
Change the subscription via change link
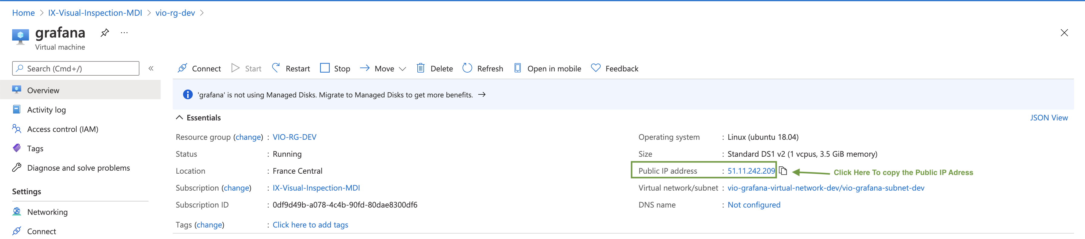[236, 188]
